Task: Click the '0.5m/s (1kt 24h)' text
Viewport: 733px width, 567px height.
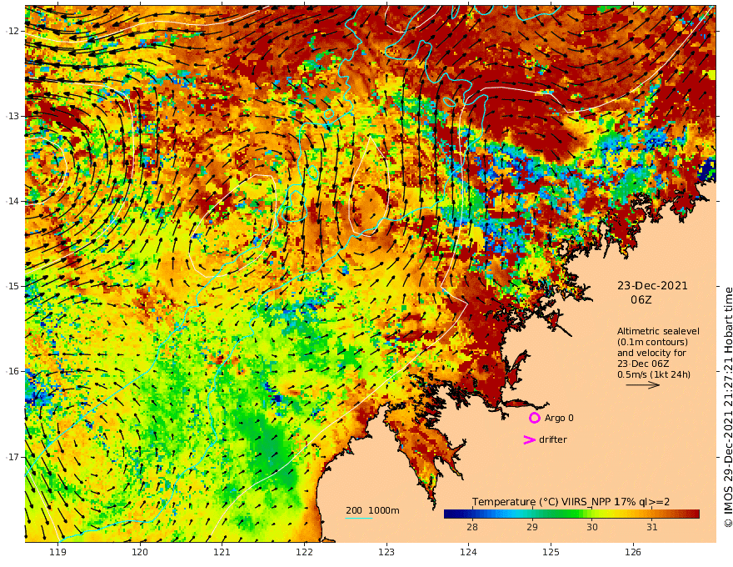Action: [654, 374]
